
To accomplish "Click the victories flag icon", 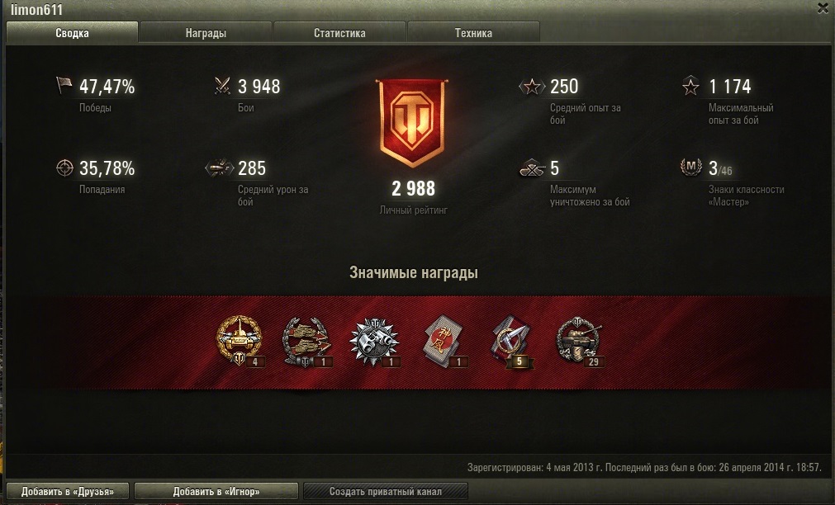I will pyautogui.click(x=64, y=86).
